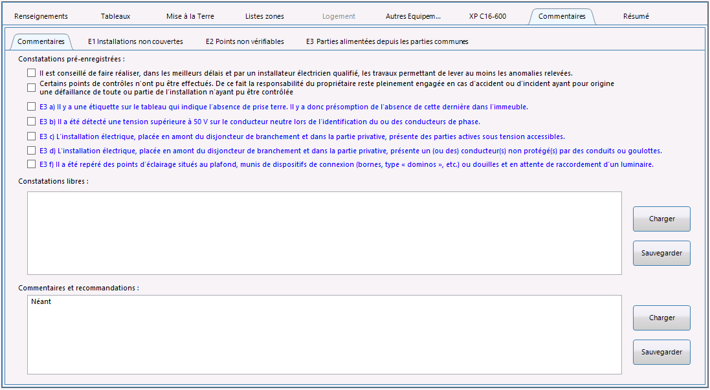Select the E2 Points non vérifiables sub-tab

[245, 41]
